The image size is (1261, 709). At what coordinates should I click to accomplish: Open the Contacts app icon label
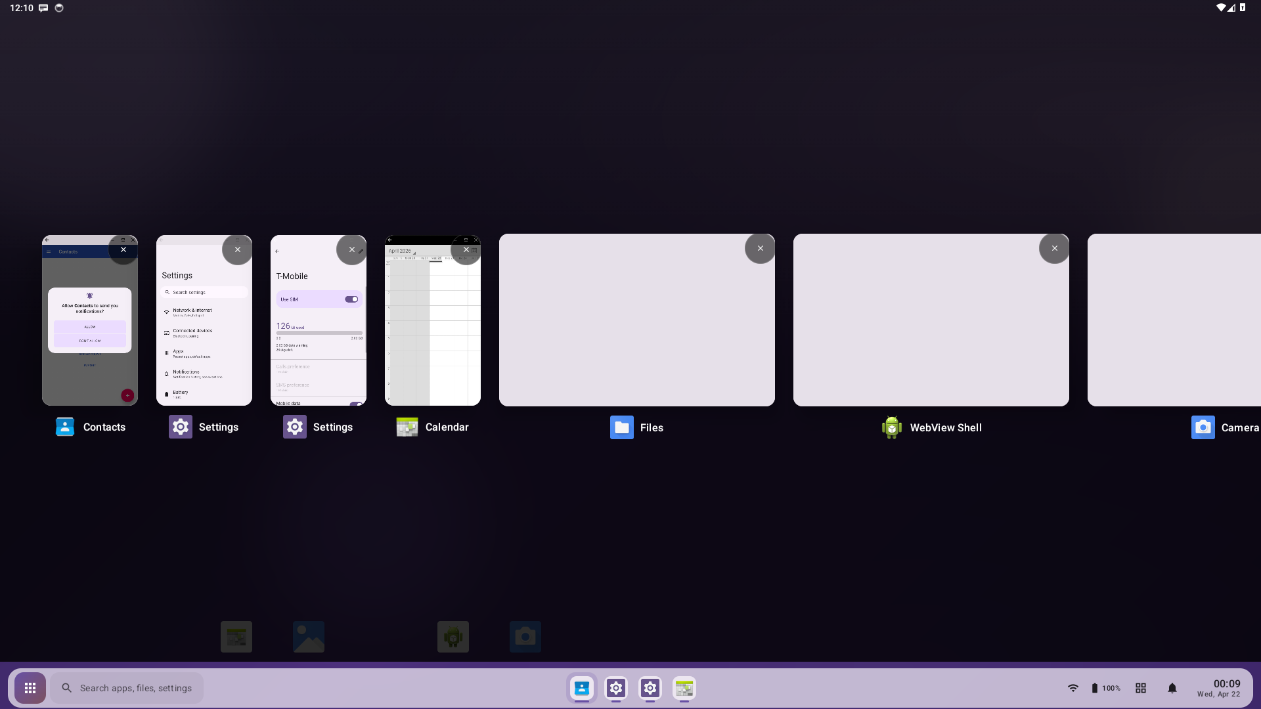(x=104, y=427)
